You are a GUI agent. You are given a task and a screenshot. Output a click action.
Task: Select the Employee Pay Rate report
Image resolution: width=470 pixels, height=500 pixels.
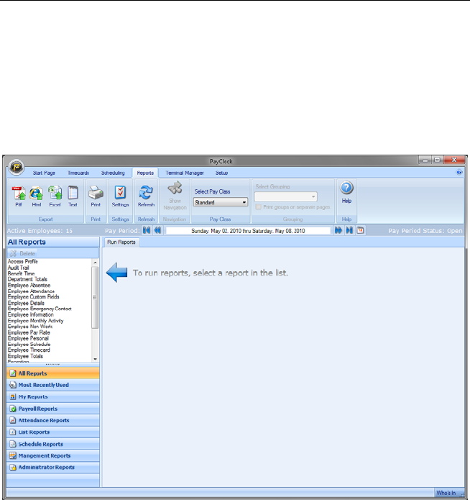(29, 332)
